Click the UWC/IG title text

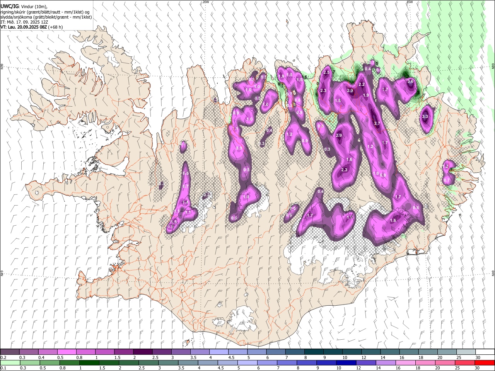9,7
